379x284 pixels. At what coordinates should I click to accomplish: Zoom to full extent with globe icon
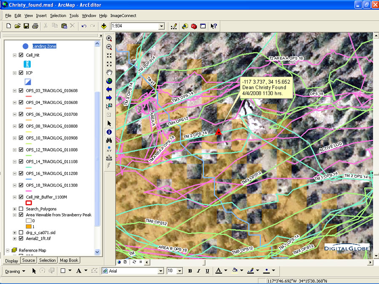[109, 81]
